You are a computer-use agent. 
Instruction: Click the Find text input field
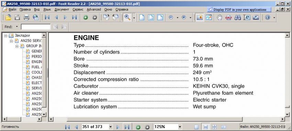tap(36, 27)
